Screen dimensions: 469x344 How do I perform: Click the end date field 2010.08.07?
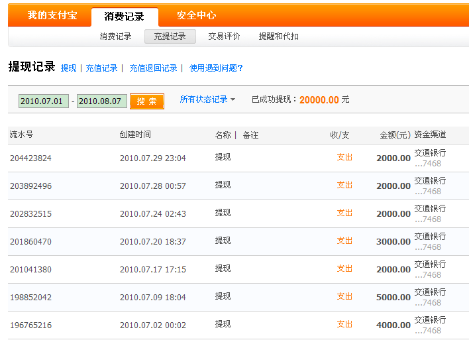pyautogui.click(x=101, y=101)
